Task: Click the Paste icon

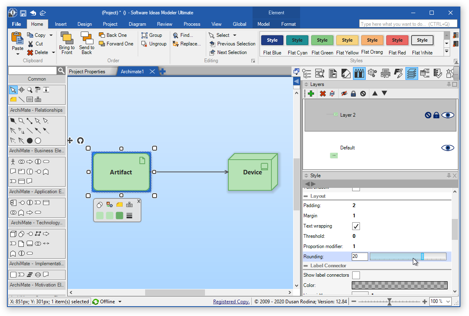Action: click(17, 38)
